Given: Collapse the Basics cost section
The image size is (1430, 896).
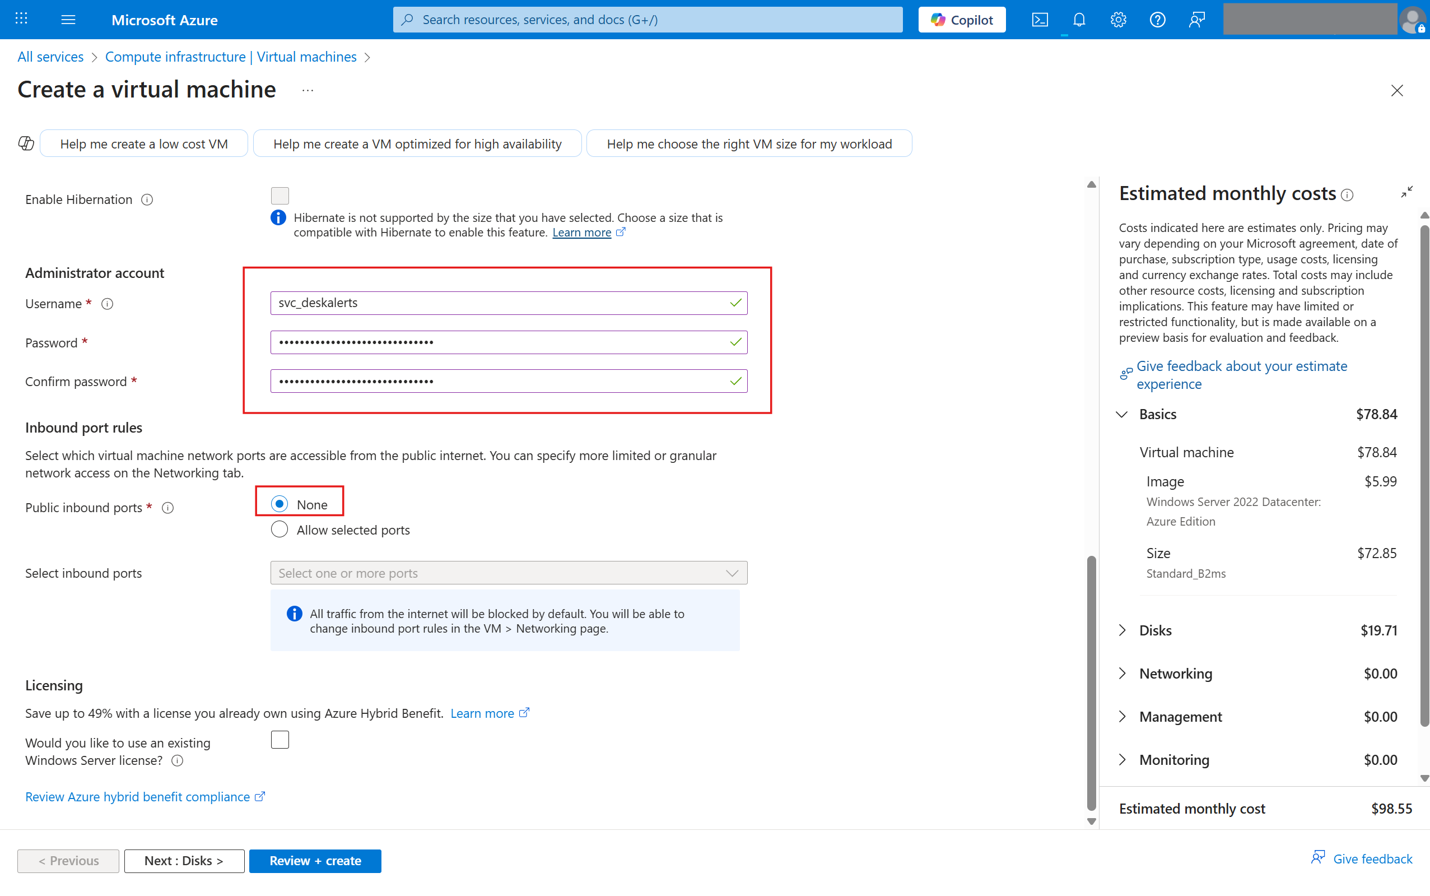Looking at the screenshot, I should pyautogui.click(x=1121, y=414).
